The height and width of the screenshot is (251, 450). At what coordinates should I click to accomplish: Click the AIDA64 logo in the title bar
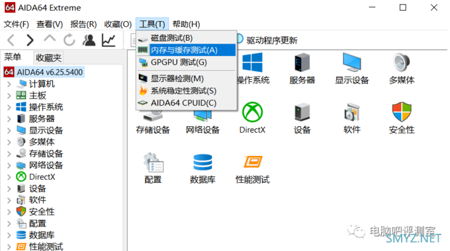10,7
